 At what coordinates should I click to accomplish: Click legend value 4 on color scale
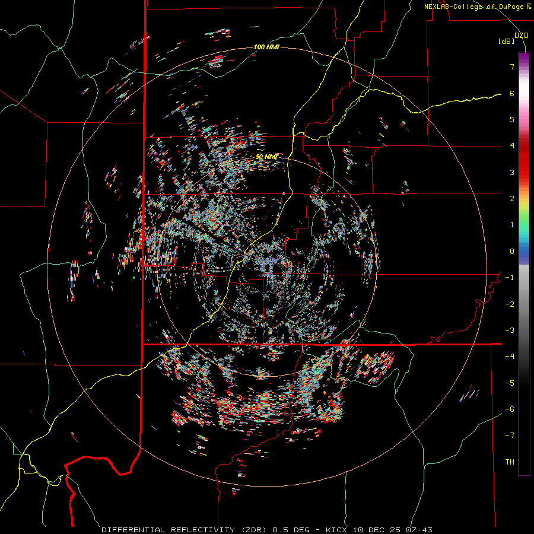[x=512, y=146]
